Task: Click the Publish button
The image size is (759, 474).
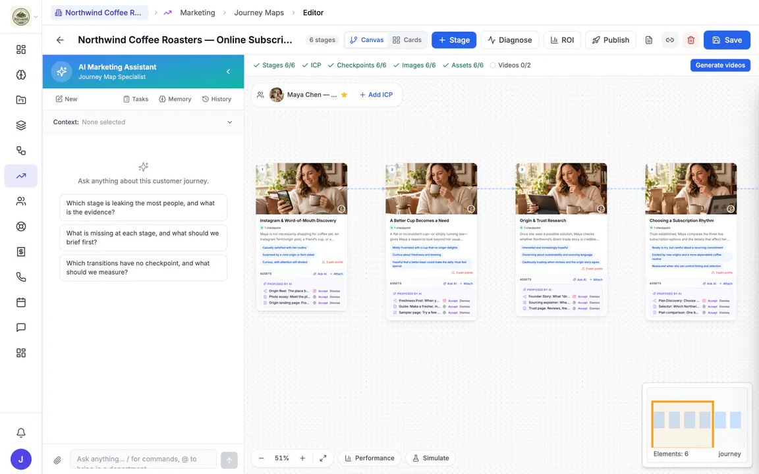Action: click(x=610, y=40)
